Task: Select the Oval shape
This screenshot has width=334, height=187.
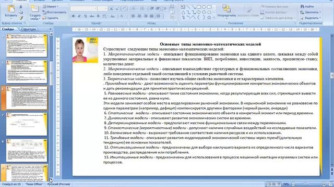Action: tap(204, 7)
